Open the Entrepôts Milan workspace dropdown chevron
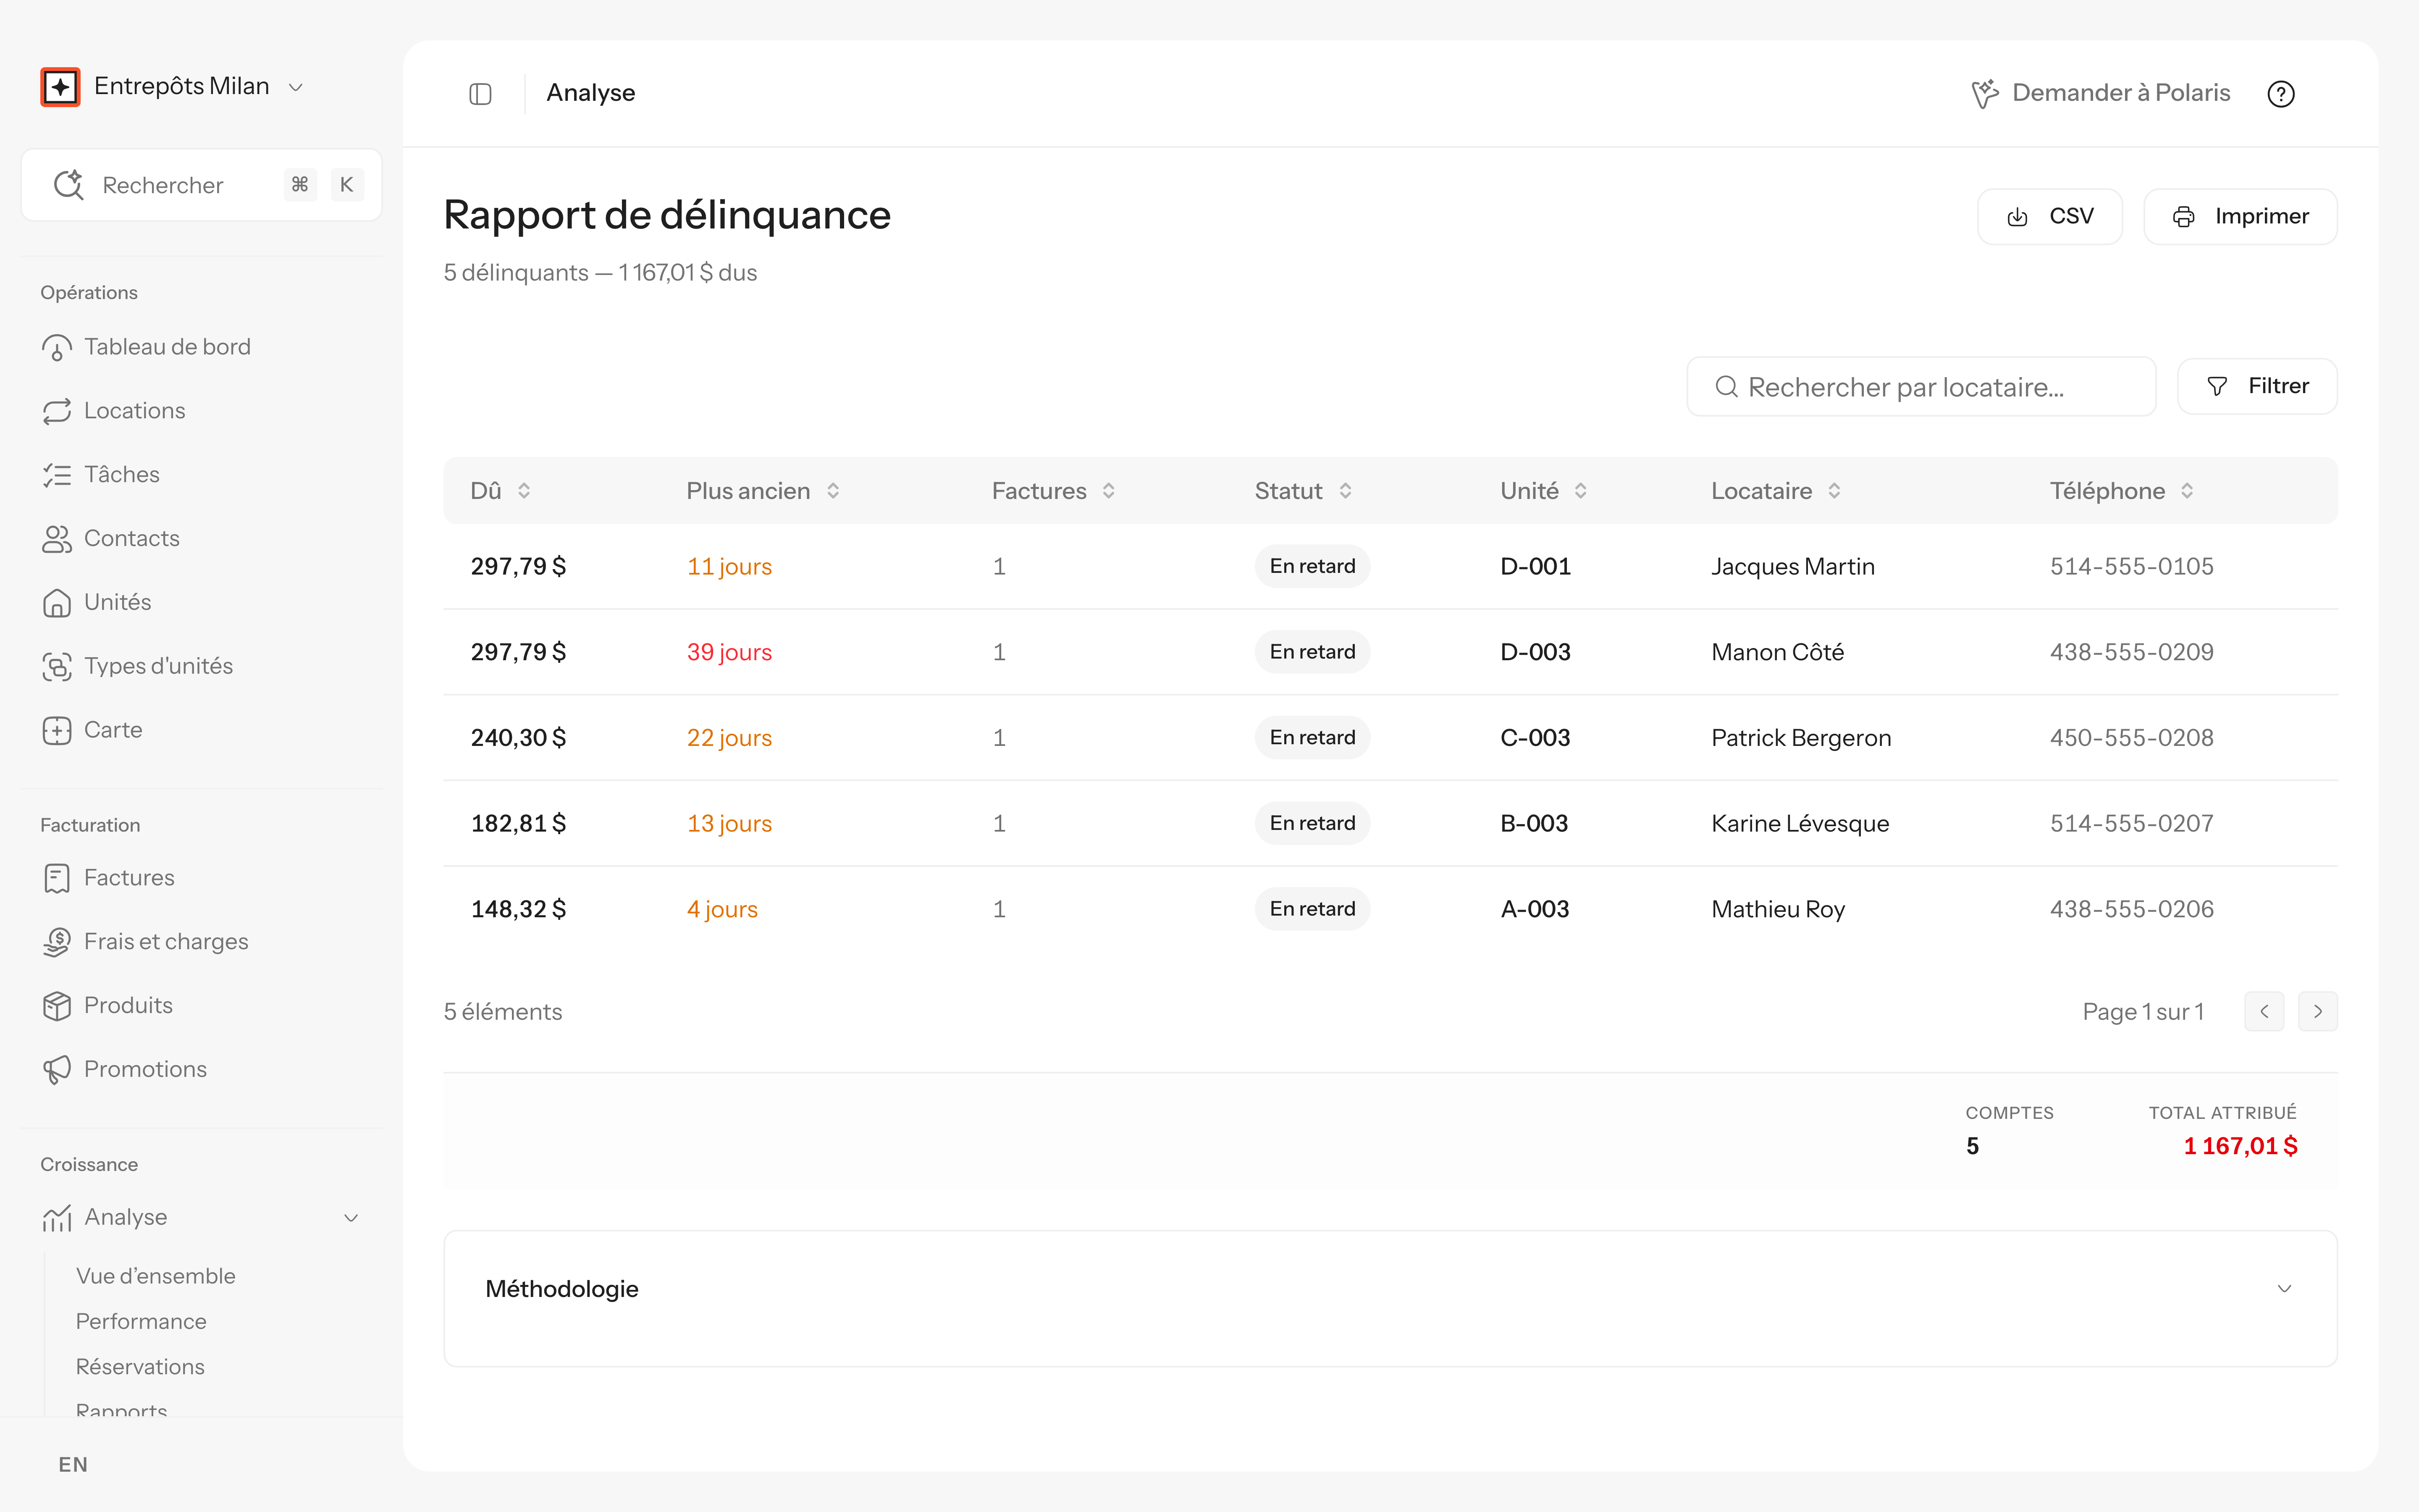2419x1512 pixels. pyautogui.click(x=296, y=88)
